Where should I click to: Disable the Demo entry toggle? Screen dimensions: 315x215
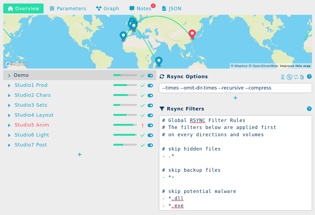(150, 76)
